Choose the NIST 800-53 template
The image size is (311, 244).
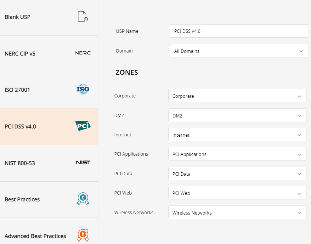click(x=20, y=163)
